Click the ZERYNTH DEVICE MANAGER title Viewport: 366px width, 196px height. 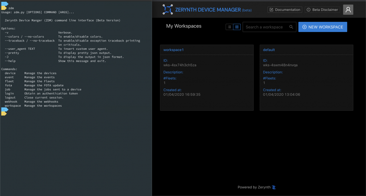[208, 10]
